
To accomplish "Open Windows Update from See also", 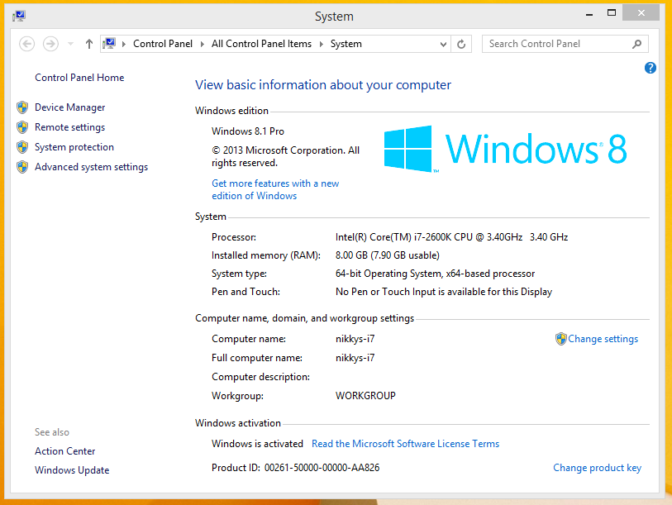I will click(72, 470).
